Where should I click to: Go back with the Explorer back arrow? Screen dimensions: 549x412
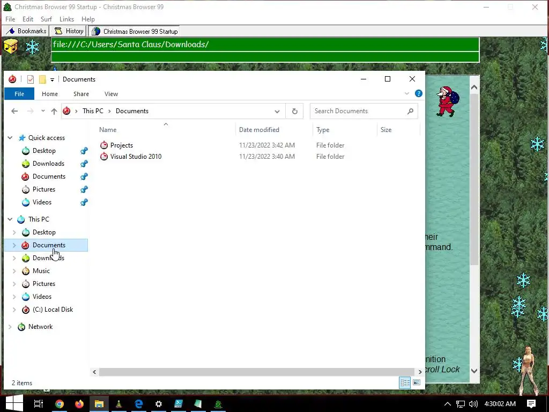coord(14,111)
